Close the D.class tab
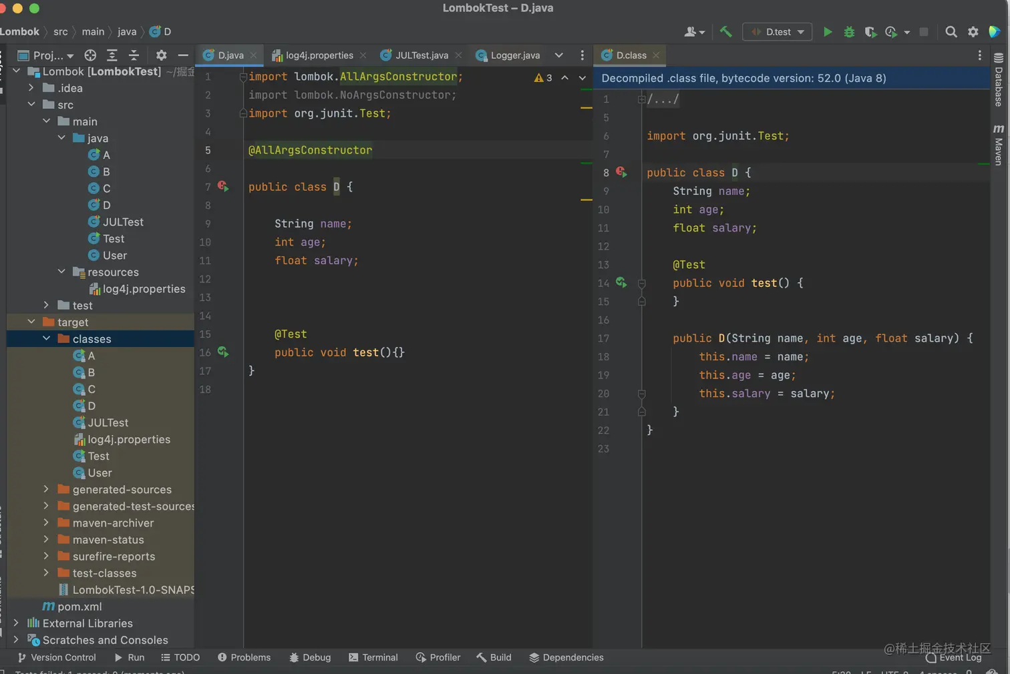 (x=656, y=55)
